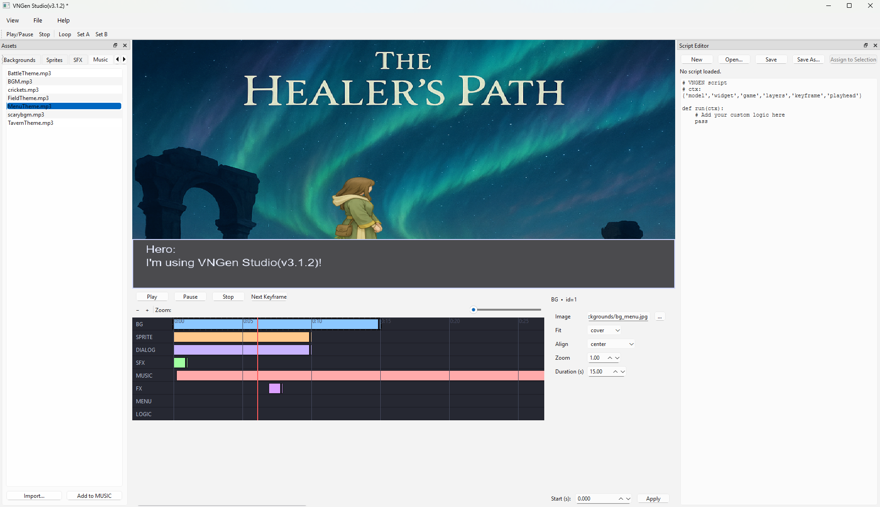Click Add to MUSIC button
The image size is (880, 507).
(94, 496)
